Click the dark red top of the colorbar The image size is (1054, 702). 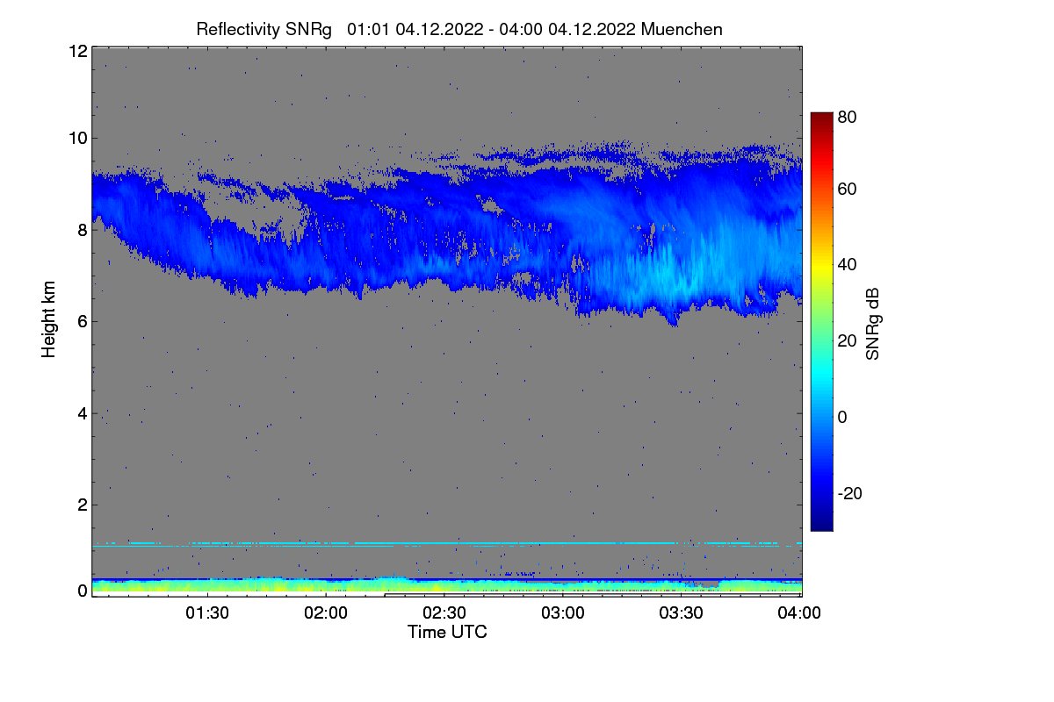820,118
